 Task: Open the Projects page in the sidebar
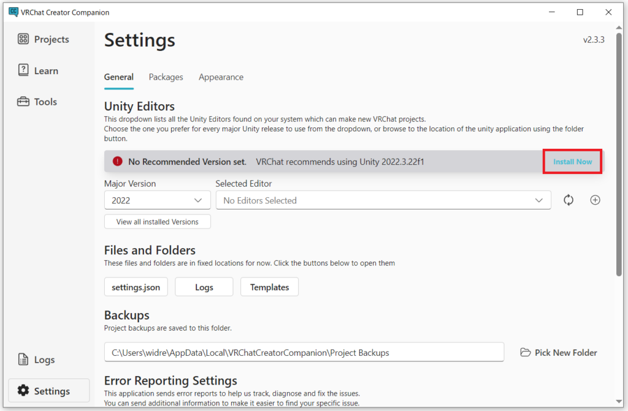(44, 39)
